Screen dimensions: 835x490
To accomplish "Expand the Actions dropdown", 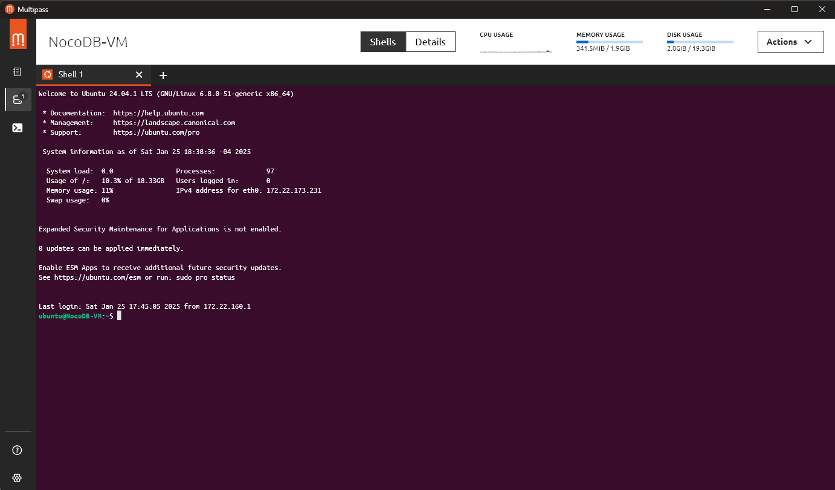I will 790,42.
